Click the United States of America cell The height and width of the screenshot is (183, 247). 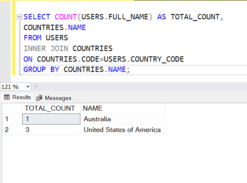pyautogui.click(x=122, y=130)
